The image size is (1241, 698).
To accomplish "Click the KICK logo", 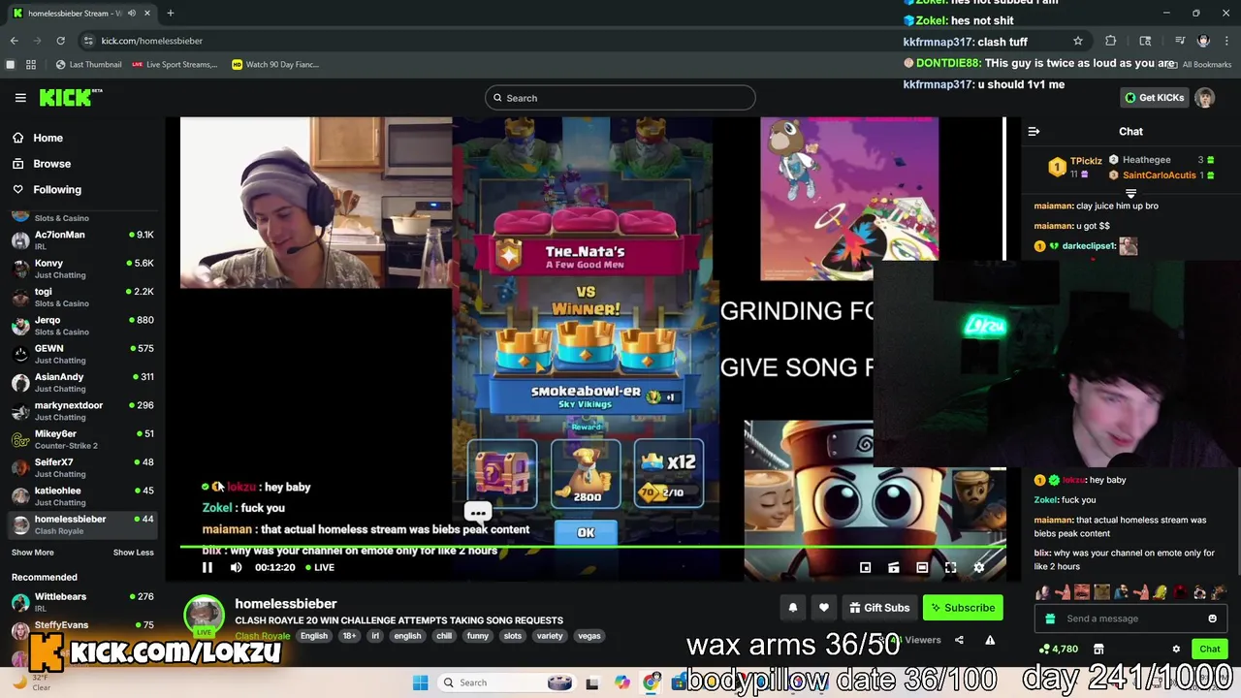I will (x=70, y=97).
